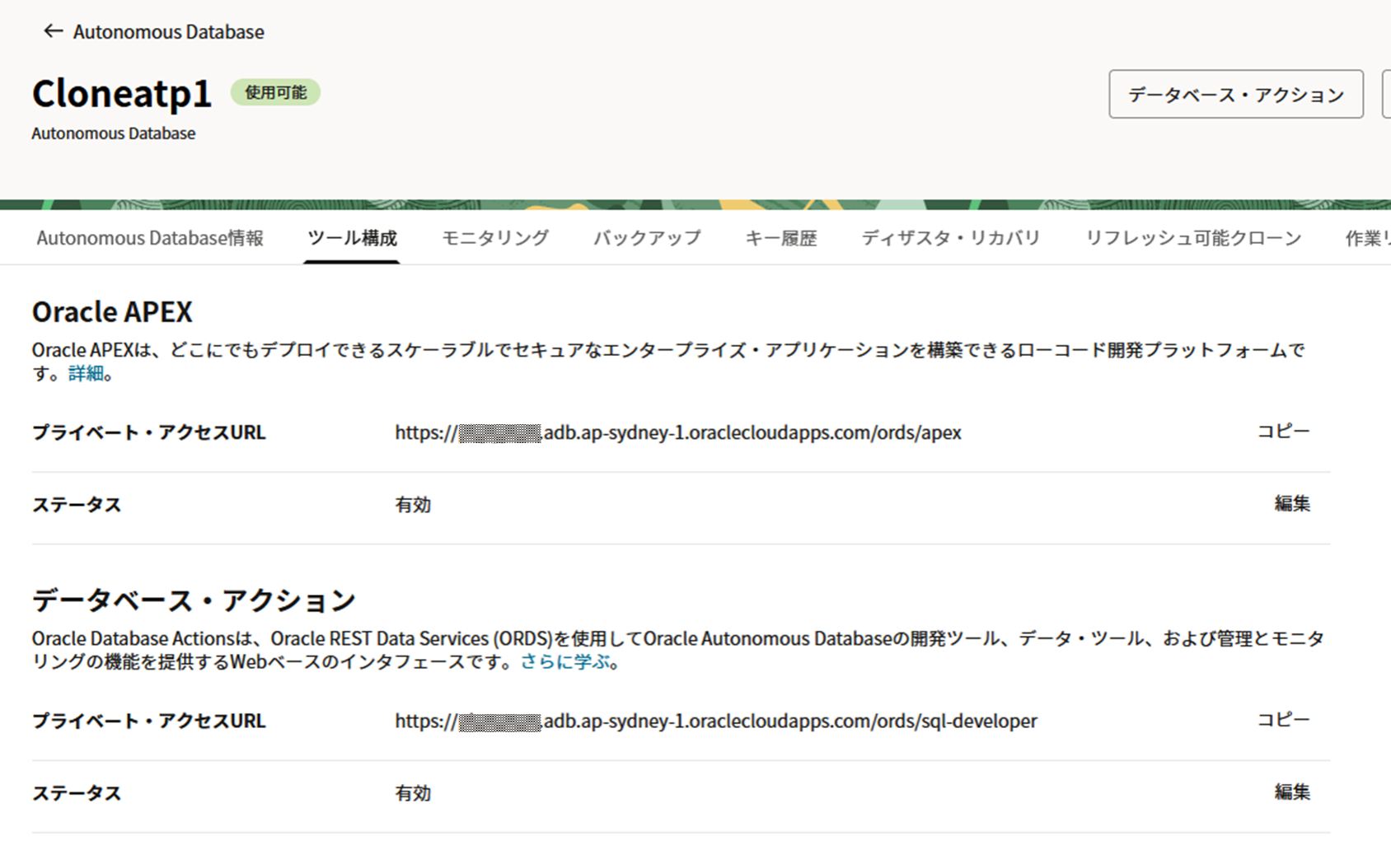1391x859 pixels.
Task: Switch to the キー履歴 tab
Action: (781, 238)
